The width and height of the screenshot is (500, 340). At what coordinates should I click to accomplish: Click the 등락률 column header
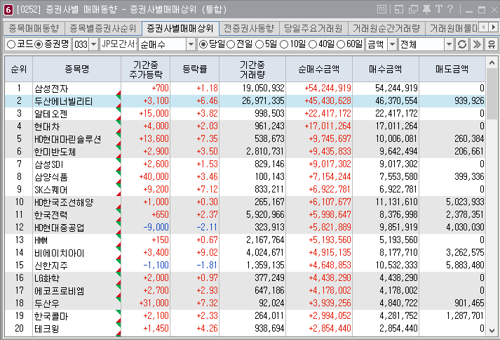(195, 69)
